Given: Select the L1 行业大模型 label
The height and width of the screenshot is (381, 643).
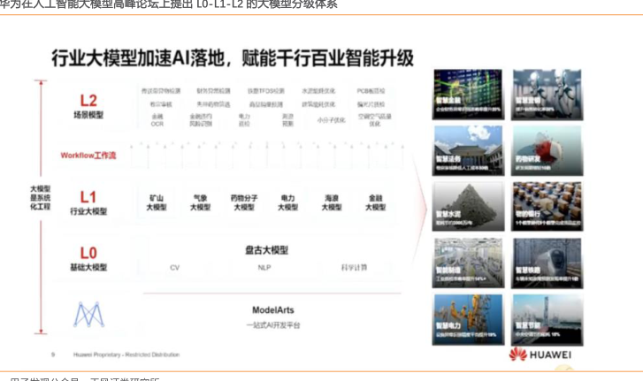Looking at the screenshot, I should 88,202.
